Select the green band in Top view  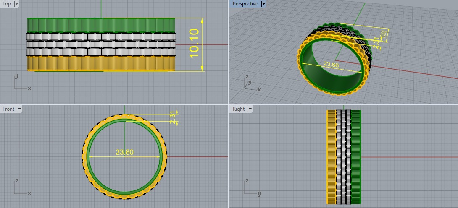click(101, 25)
